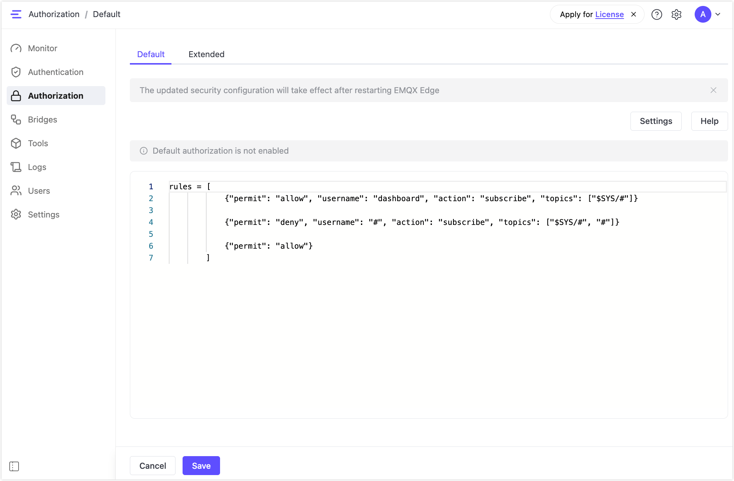The image size is (734, 481).
Task: Close the Apply for License banner
Action: point(633,14)
